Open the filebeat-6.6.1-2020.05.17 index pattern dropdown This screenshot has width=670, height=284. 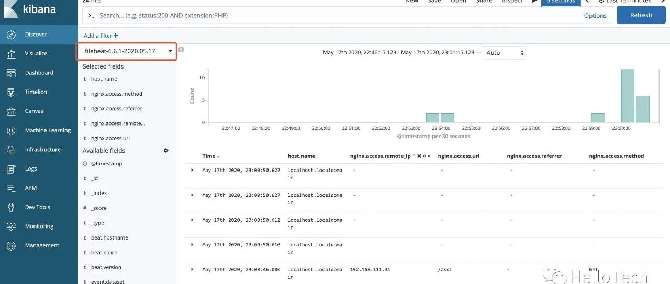[x=127, y=51]
